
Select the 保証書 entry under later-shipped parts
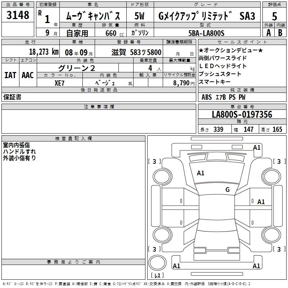(12, 97)
